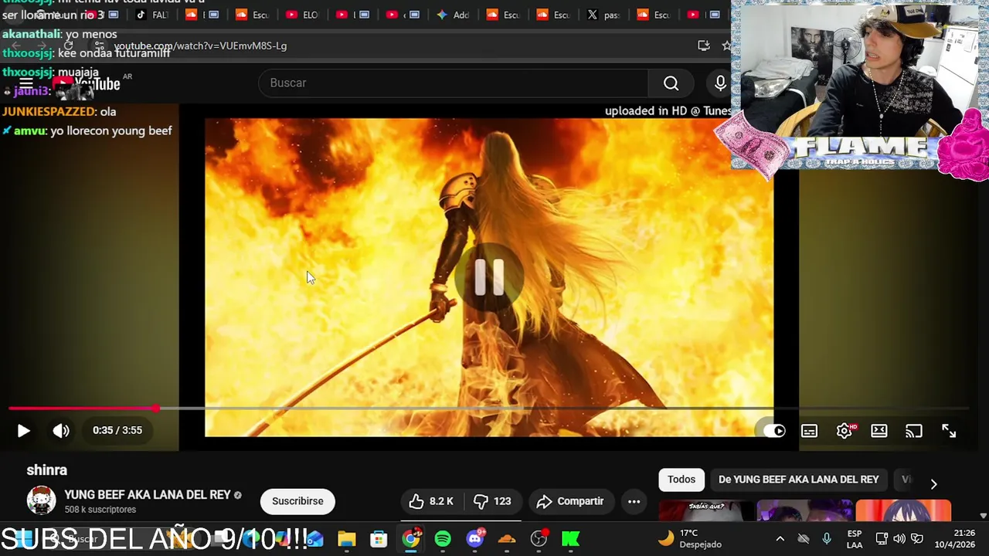Open the player settings gear
The image size is (989, 556).
[845, 431]
